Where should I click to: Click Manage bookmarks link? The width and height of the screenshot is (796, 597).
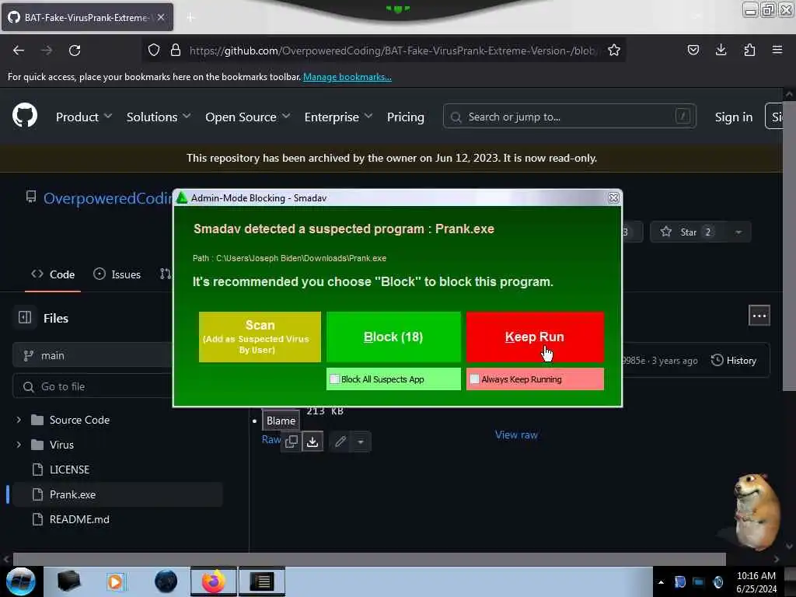347,77
